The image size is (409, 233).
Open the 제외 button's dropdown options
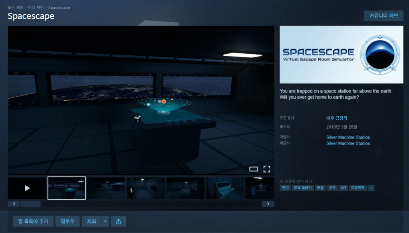[105, 221]
